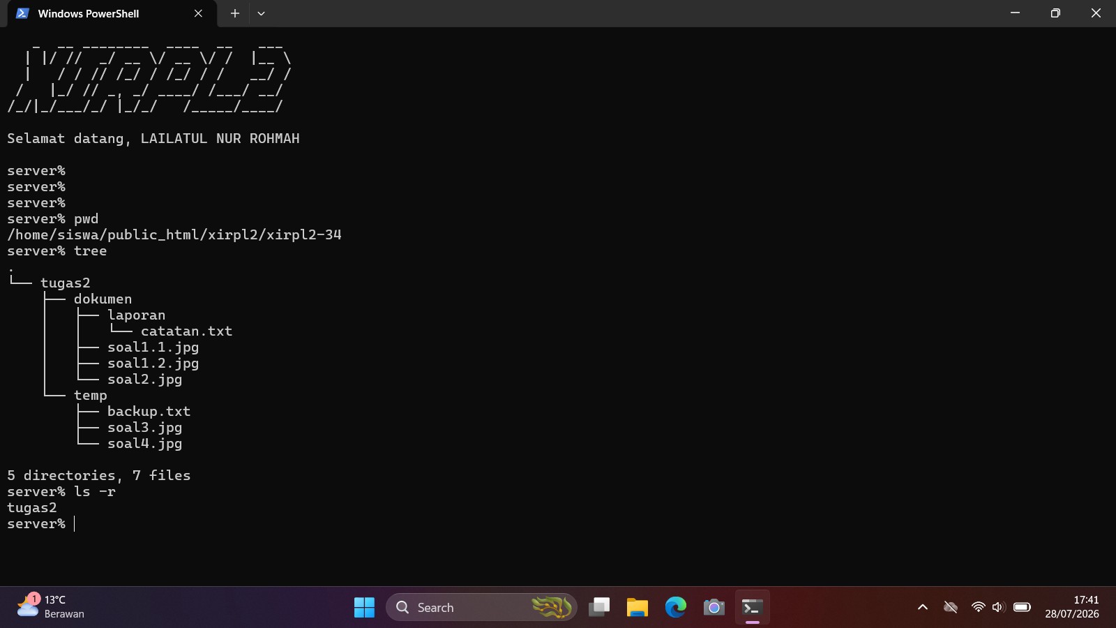Open Task View from taskbar
1116x628 pixels.
[x=599, y=607]
